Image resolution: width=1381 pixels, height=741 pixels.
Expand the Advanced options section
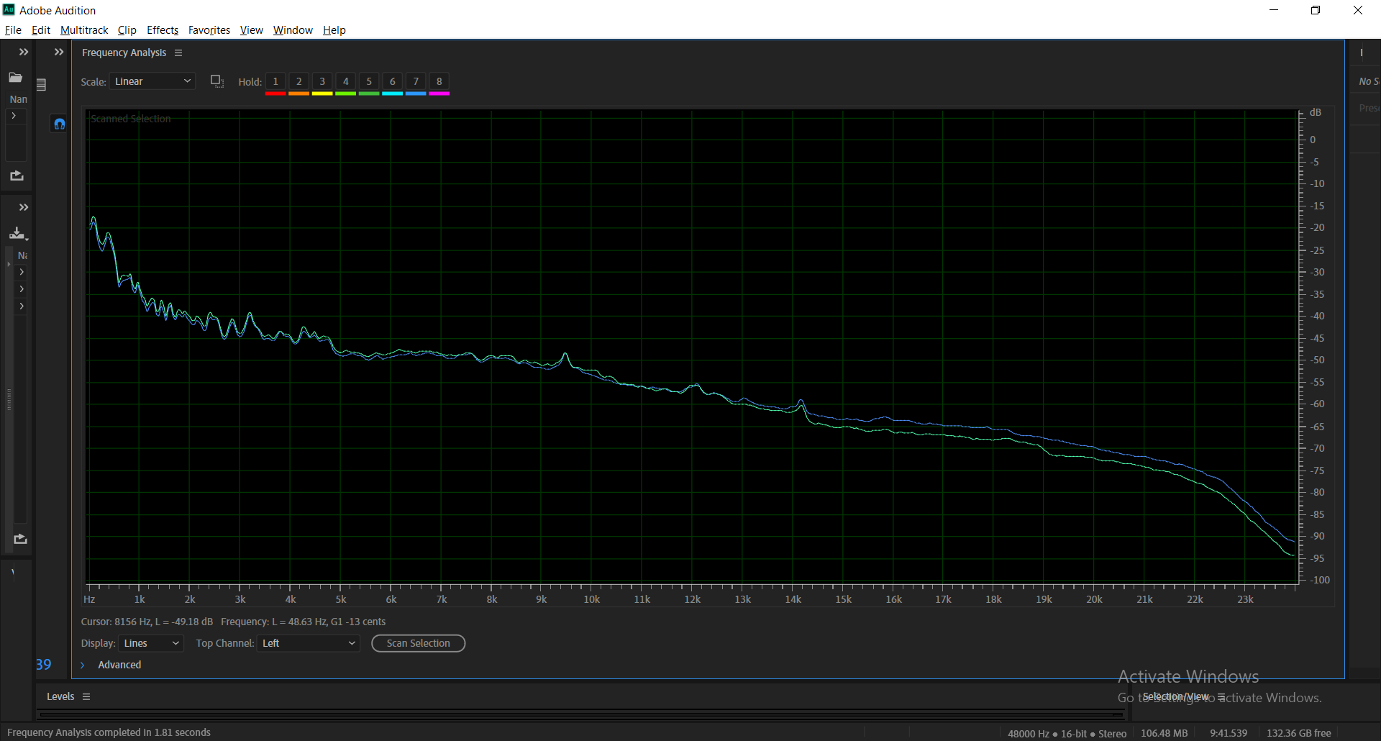(x=82, y=665)
